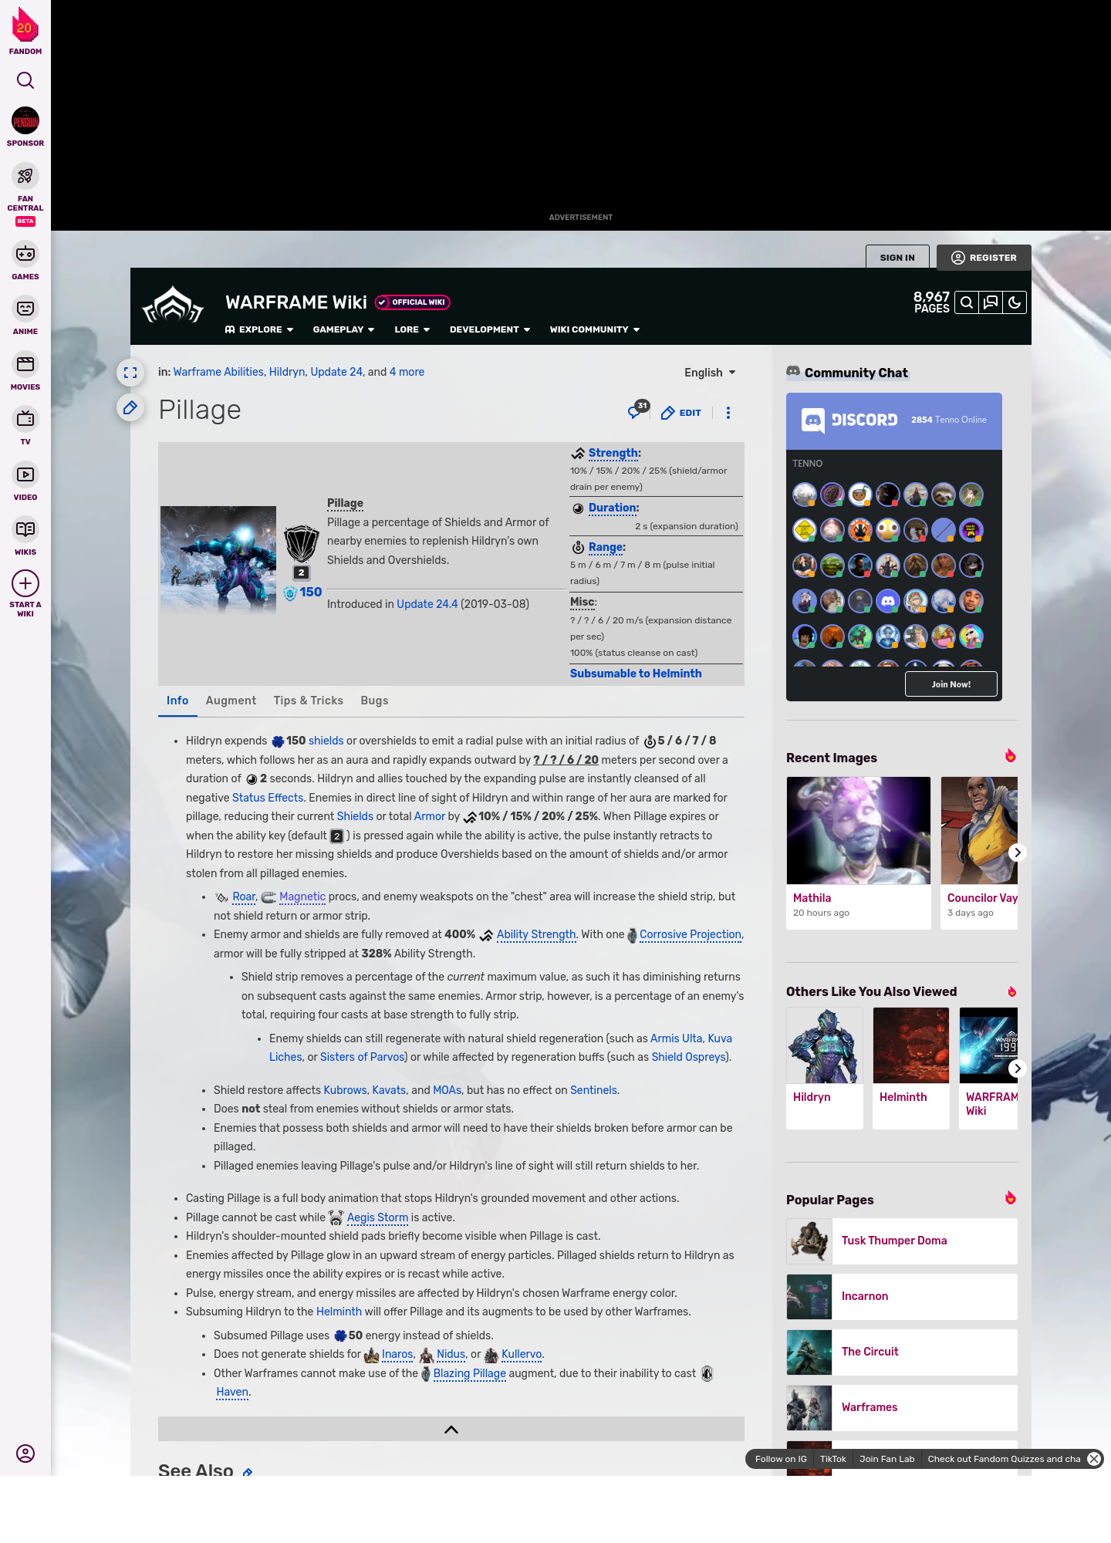The height and width of the screenshot is (1543, 1111).
Task: Open the Helminth also-viewed thumbnail
Action: (x=911, y=1045)
